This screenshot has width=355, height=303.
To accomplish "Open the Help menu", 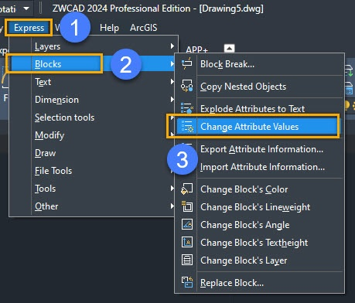I will click(x=109, y=28).
